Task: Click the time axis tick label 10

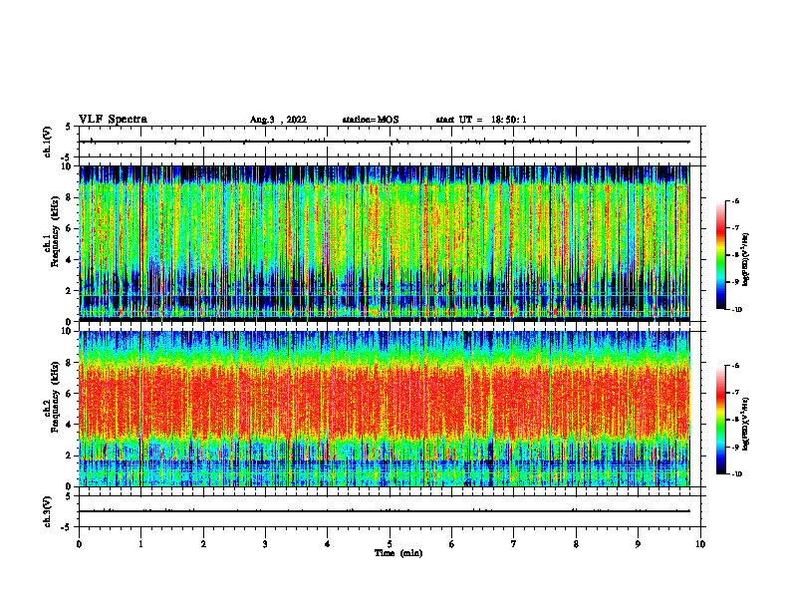Action: point(700,544)
